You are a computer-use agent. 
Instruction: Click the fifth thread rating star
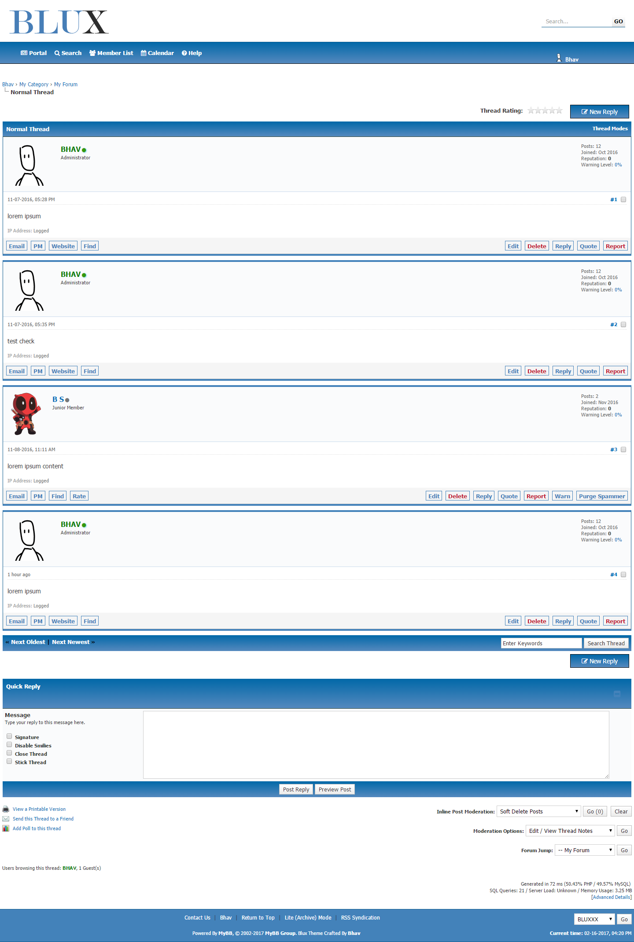coord(559,110)
